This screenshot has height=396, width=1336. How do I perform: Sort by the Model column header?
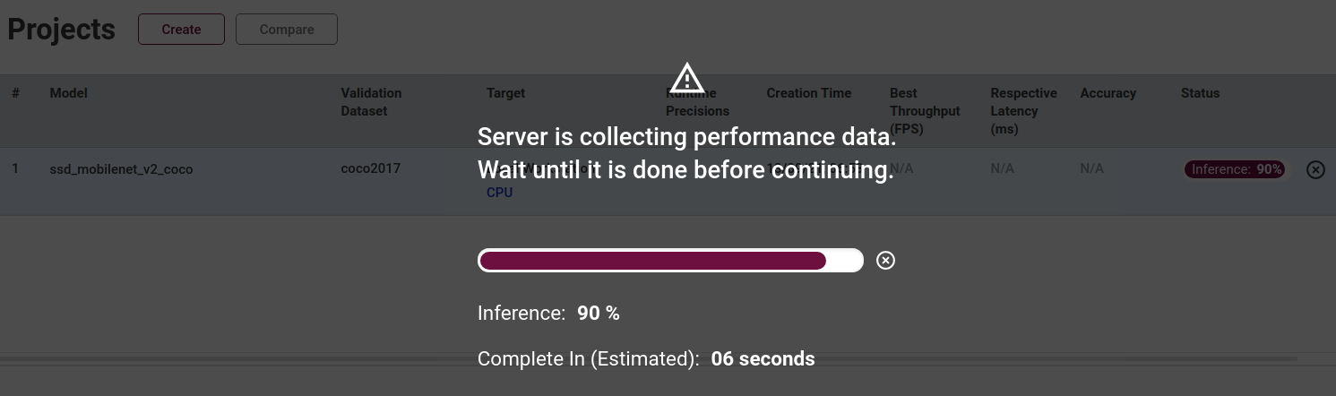68,93
